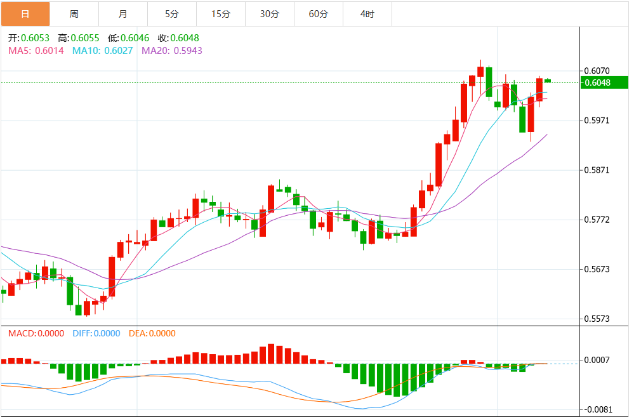This screenshot has width=634, height=417.
Task: Open the 60分 timeframe tab
Action: 319,14
